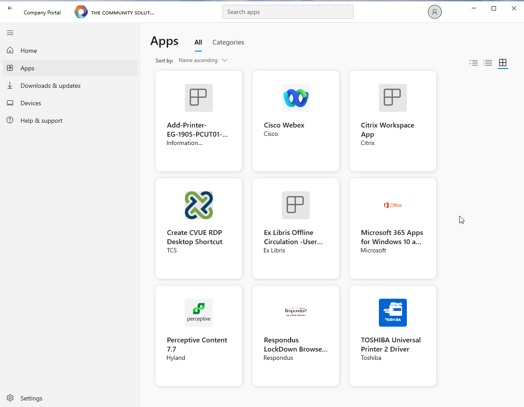Viewport: 524px width, 407px height.
Task: Open Citrix Workspace App title
Action: pos(387,130)
